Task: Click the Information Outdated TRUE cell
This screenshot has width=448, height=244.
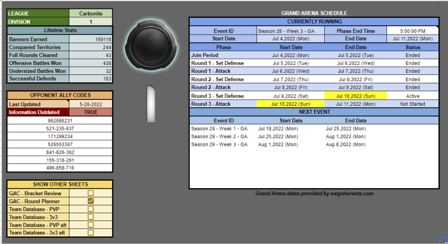Action: [x=91, y=112]
